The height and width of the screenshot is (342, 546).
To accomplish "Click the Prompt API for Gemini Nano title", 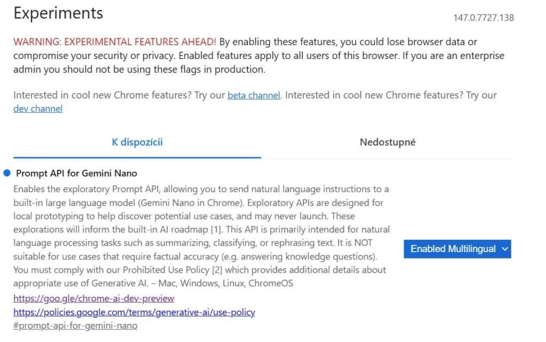I will point(77,173).
